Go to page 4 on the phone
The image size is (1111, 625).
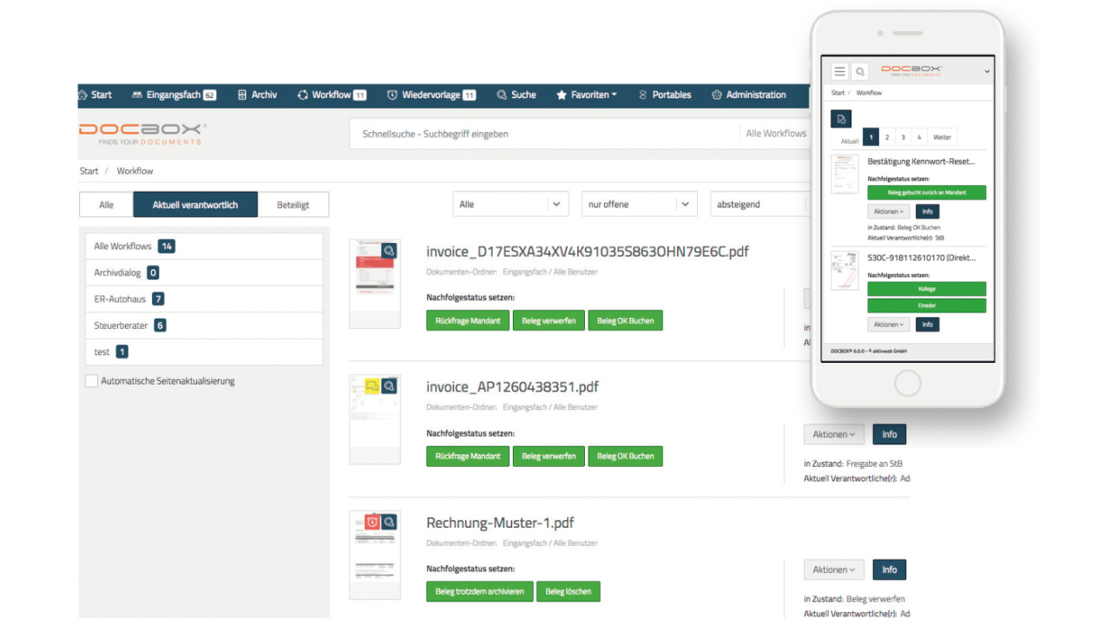pyautogui.click(x=919, y=137)
